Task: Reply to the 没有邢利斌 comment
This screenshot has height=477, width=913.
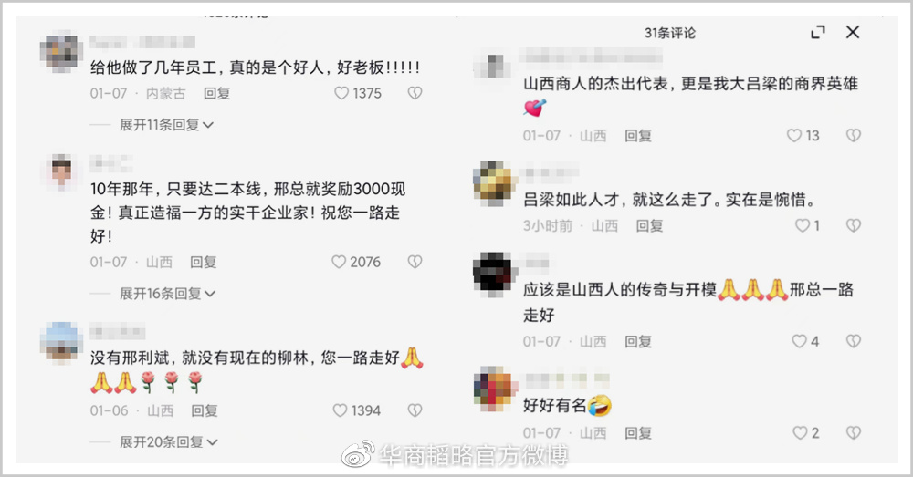Action: (x=205, y=410)
